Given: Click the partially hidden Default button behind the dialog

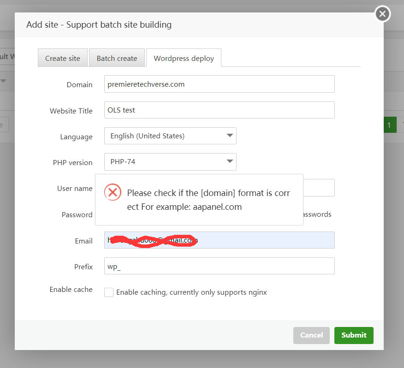Looking at the screenshot, I should pos(7,56).
